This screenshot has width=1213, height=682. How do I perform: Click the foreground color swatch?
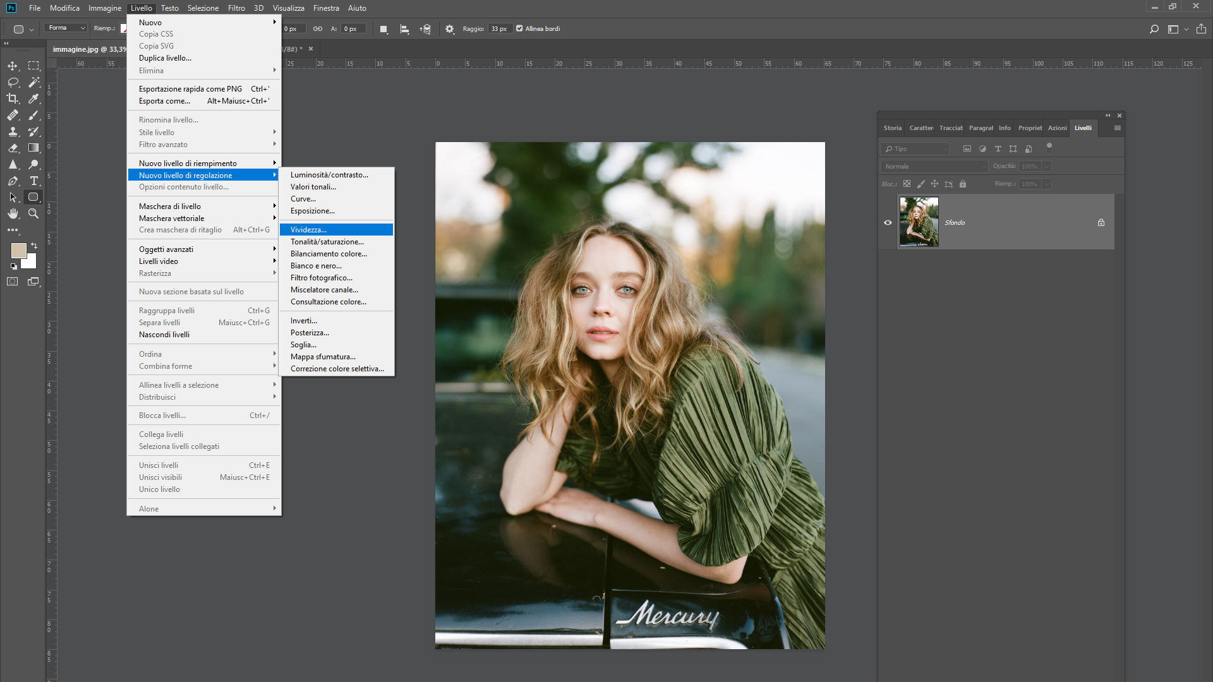click(18, 250)
